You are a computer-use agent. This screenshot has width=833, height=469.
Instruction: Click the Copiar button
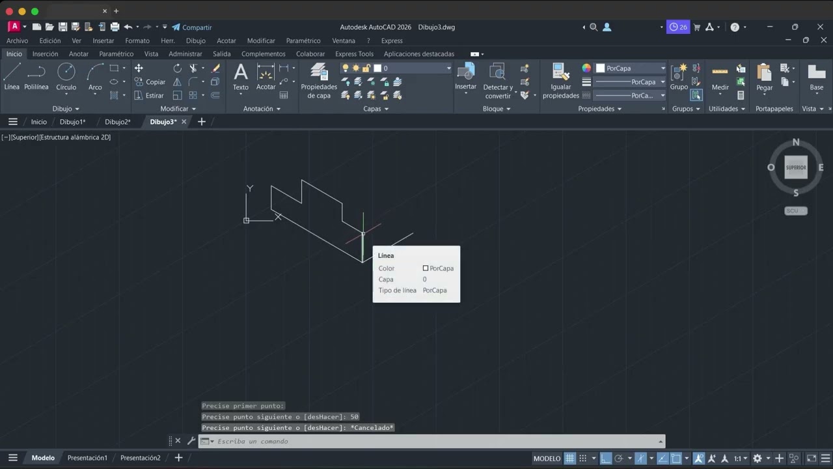[x=150, y=82]
